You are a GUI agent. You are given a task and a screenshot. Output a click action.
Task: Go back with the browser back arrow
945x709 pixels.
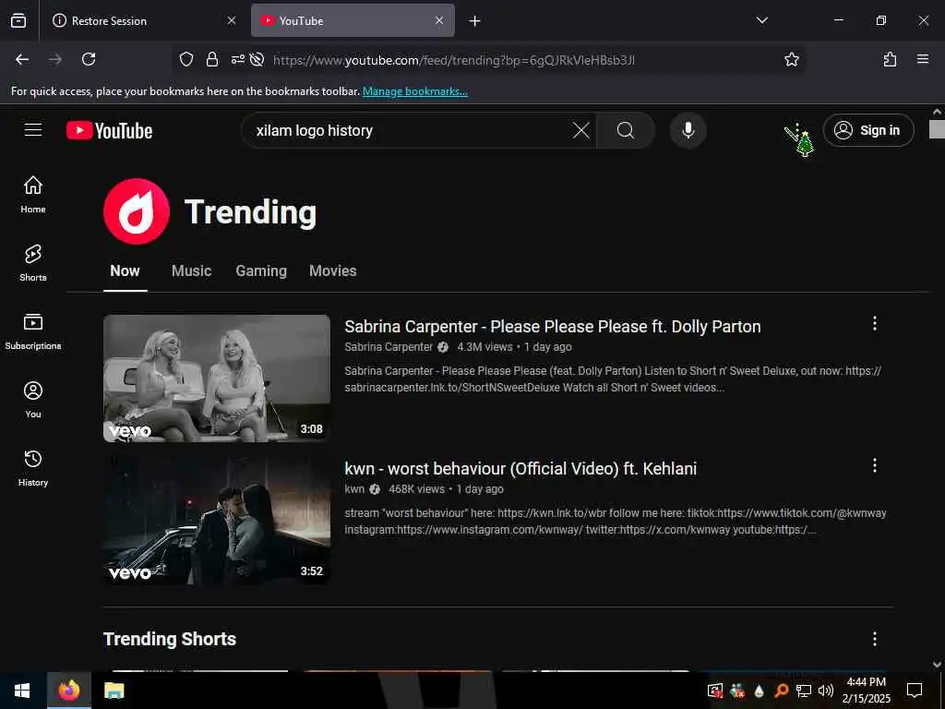pos(22,59)
